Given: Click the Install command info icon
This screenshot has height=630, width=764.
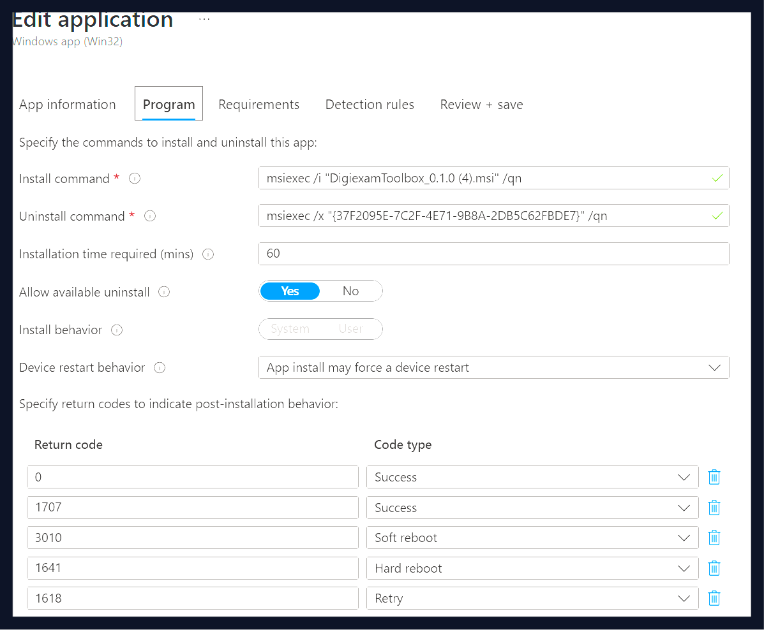Looking at the screenshot, I should coord(134,179).
